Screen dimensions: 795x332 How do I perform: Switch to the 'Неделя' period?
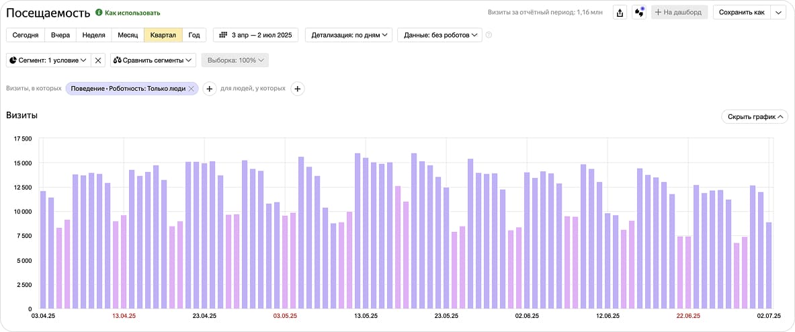[x=93, y=35]
